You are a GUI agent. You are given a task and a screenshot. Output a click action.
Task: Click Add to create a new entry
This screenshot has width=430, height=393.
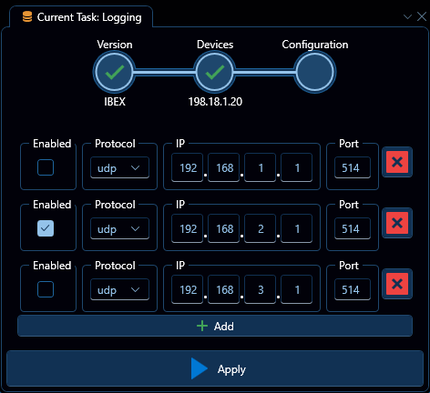(215, 326)
